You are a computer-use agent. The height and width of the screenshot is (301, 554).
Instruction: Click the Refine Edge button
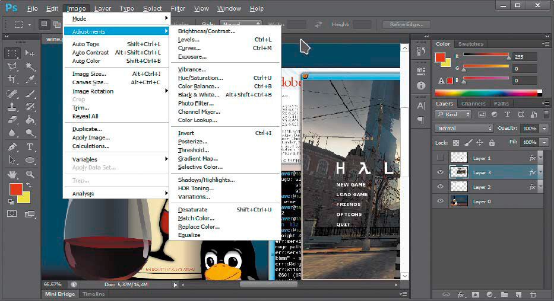point(407,24)
